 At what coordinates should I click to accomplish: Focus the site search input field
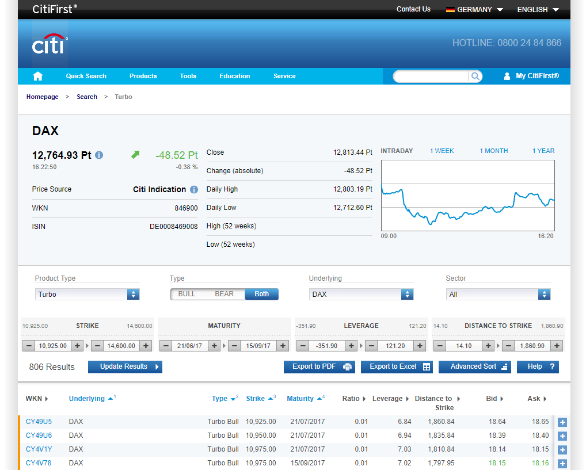[431, 76]
